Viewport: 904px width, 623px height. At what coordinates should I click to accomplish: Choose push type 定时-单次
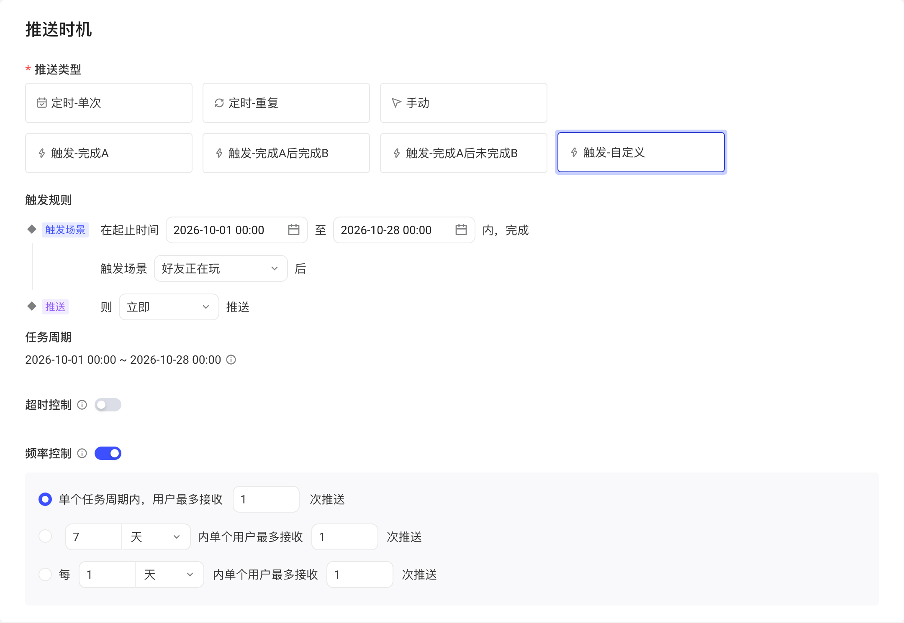(109, 103)
